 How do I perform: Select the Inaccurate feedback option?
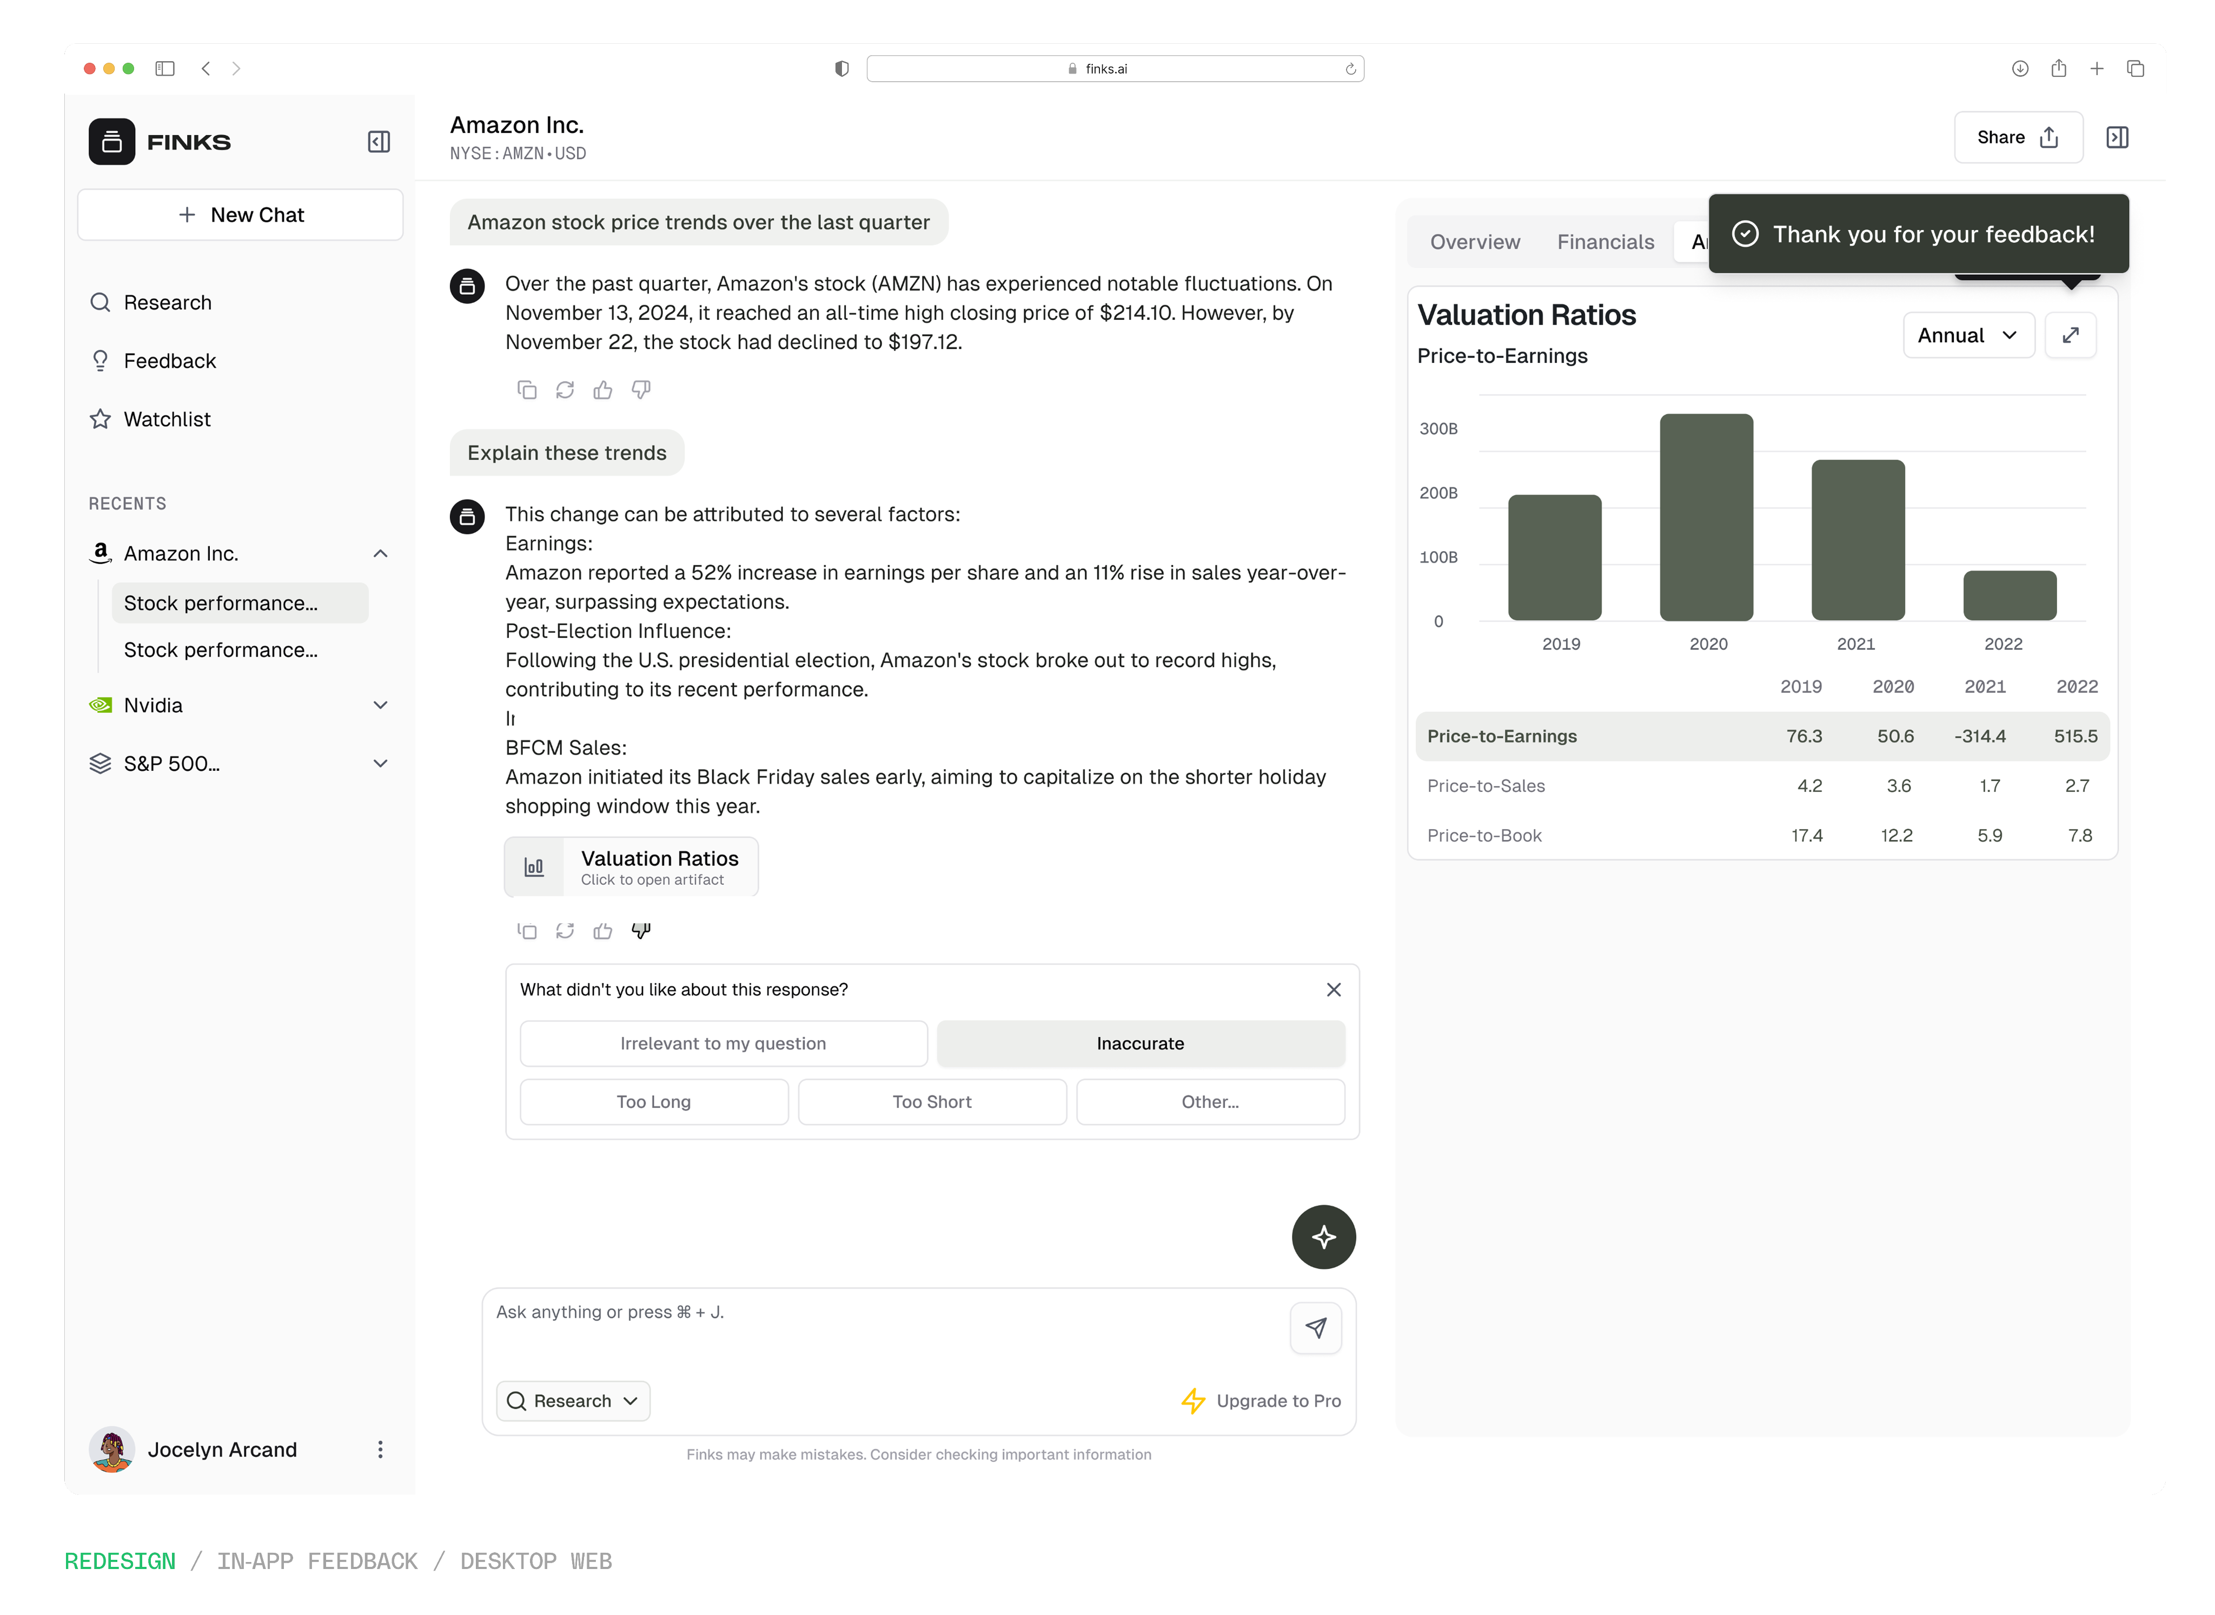[1140, 1043]
